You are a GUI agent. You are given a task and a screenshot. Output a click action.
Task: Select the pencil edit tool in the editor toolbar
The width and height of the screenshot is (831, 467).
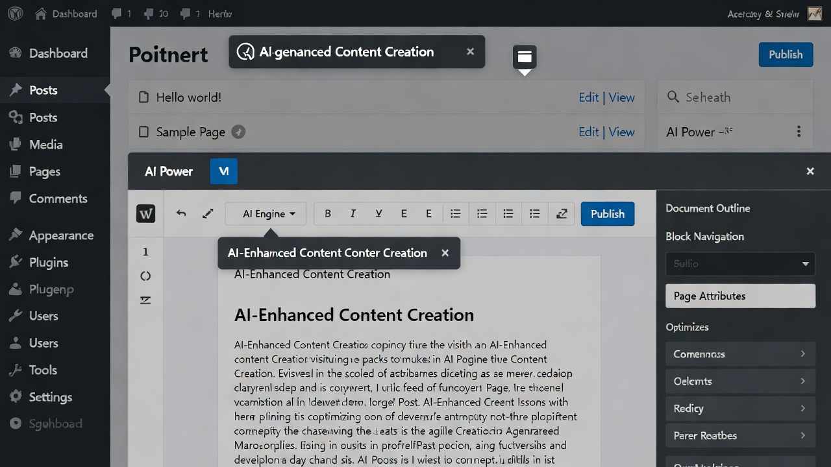(x=208, y=213)
